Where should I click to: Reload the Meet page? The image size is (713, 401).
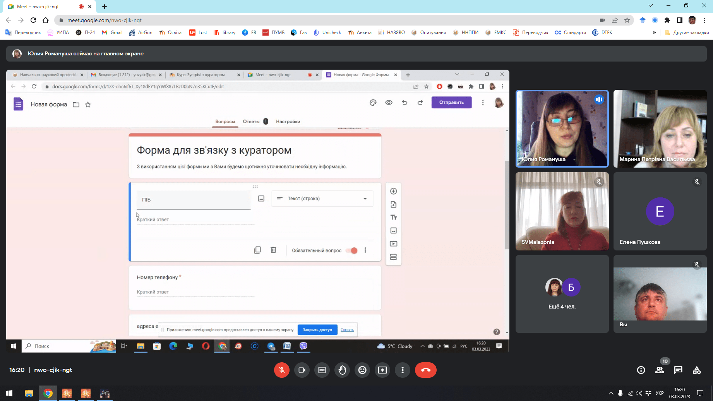[x=33, y=20]
